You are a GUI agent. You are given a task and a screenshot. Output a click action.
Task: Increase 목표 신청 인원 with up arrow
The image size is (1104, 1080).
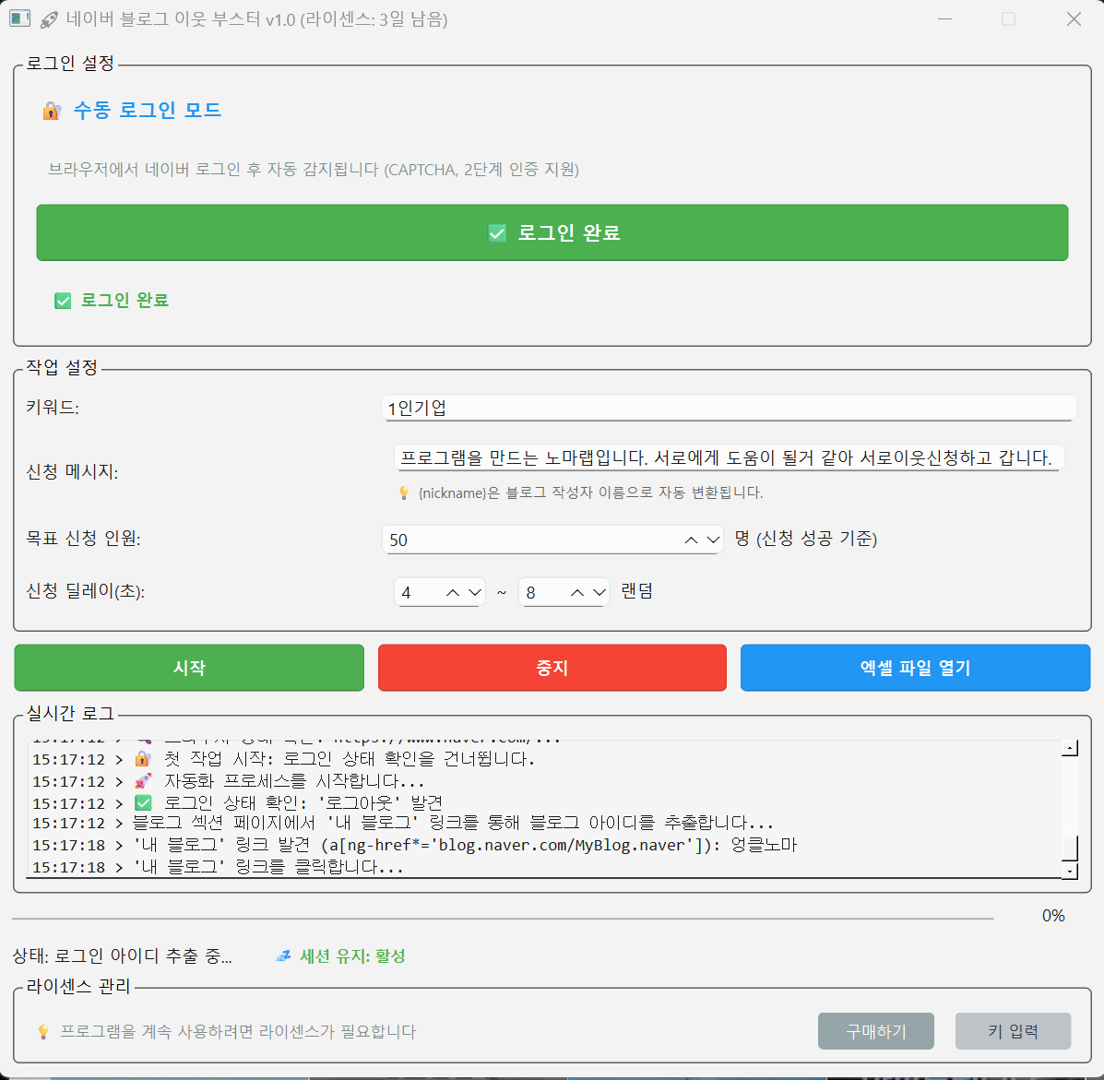(691, 540)
